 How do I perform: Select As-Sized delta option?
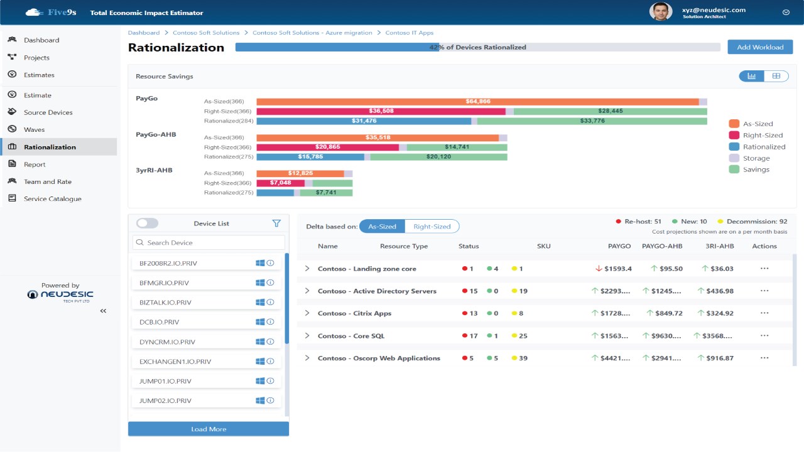click(382, 226)
